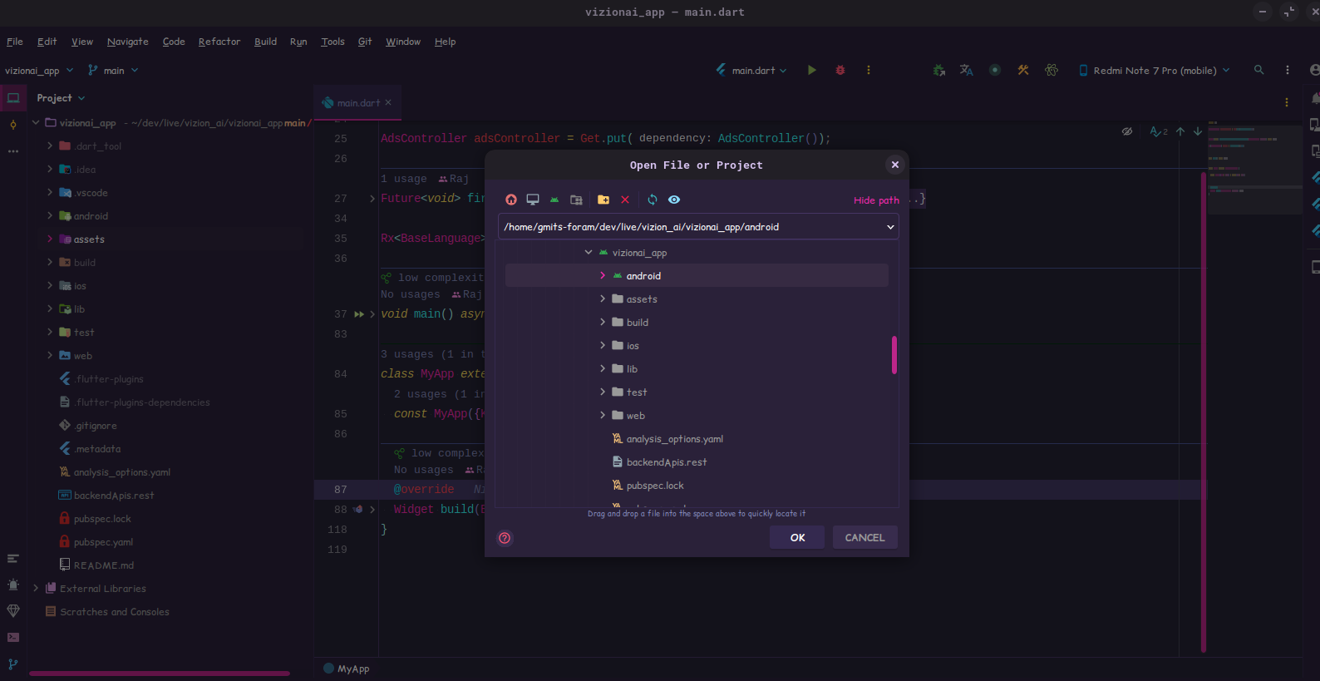Click the Hide path link
The image size is (1320, 681).
[876, 200]
